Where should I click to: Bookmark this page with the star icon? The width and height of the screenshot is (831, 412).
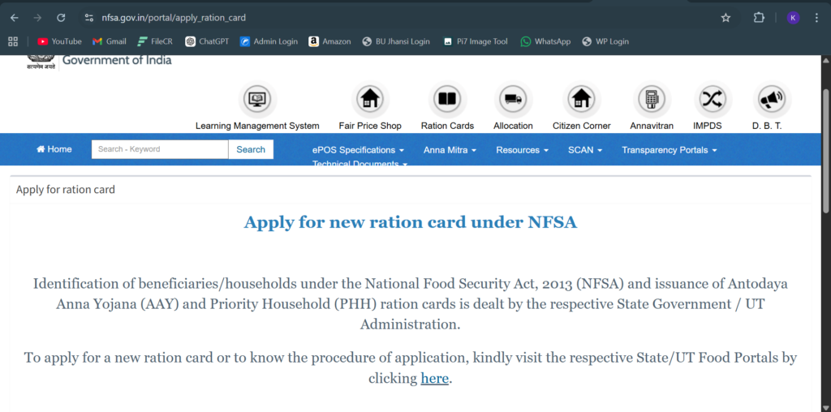pyautogui.click(x=726, y=17)
